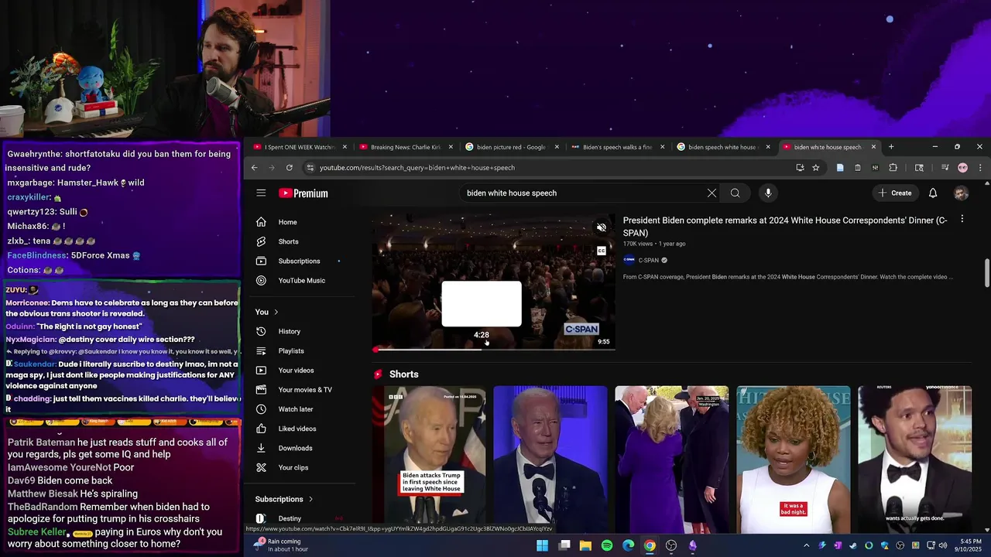This screenshot has height=557, width=991.
Task: Open the YouTube notifications bell
Action: (933, 193)
